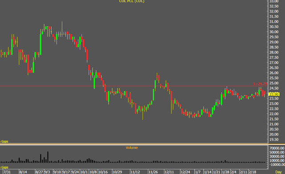The height and width of the screenshot is (174, 285).
Task: Click the 32.50 price axis label
Action: click(x=274, y=6)
